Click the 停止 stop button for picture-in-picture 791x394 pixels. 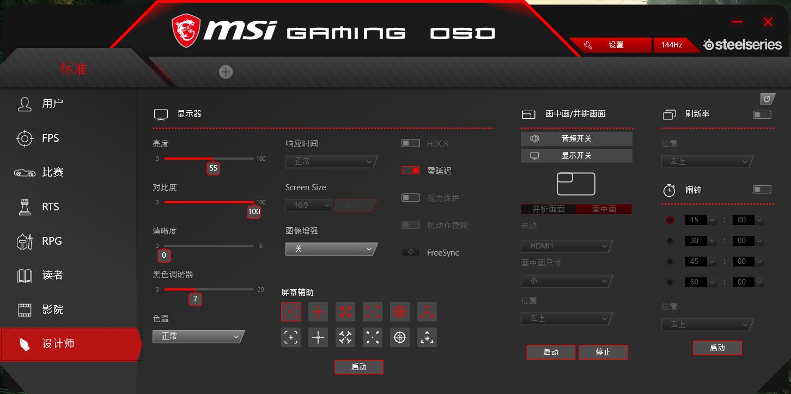(603, 351)
